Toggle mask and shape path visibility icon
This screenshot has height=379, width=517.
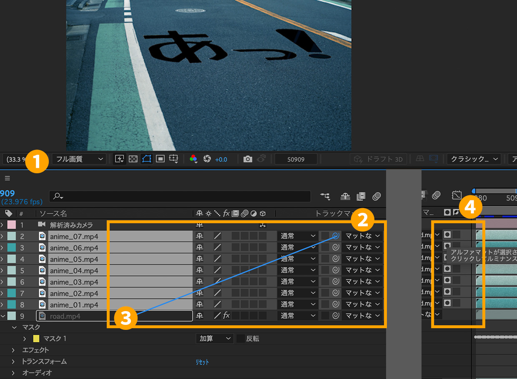146,159
